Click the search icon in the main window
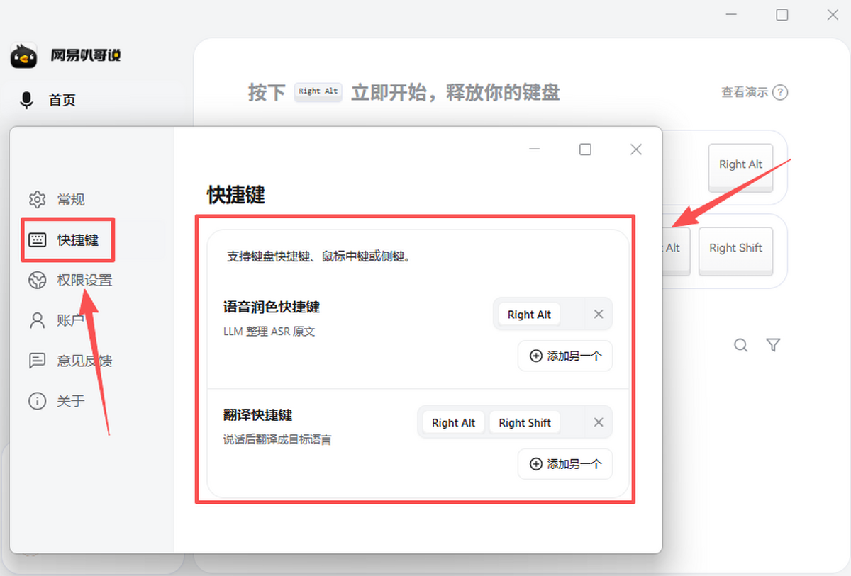The height and width of the screenshot is (576, 851). (740, 345)
